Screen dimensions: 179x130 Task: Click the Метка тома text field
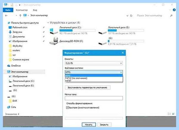pyautogui.click(x=94, y=98)
